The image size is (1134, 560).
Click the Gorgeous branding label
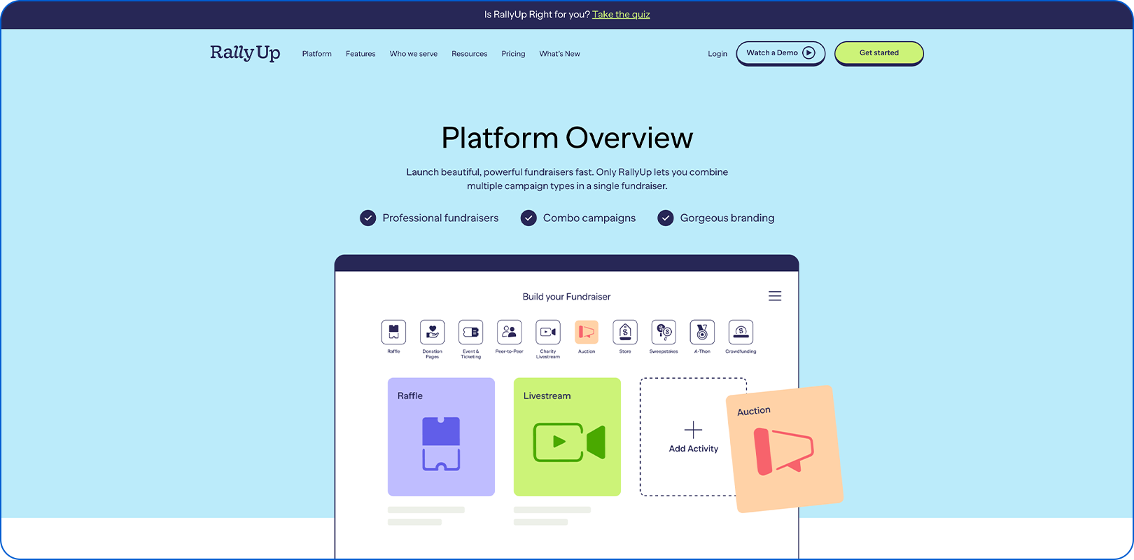coord(727,218)
